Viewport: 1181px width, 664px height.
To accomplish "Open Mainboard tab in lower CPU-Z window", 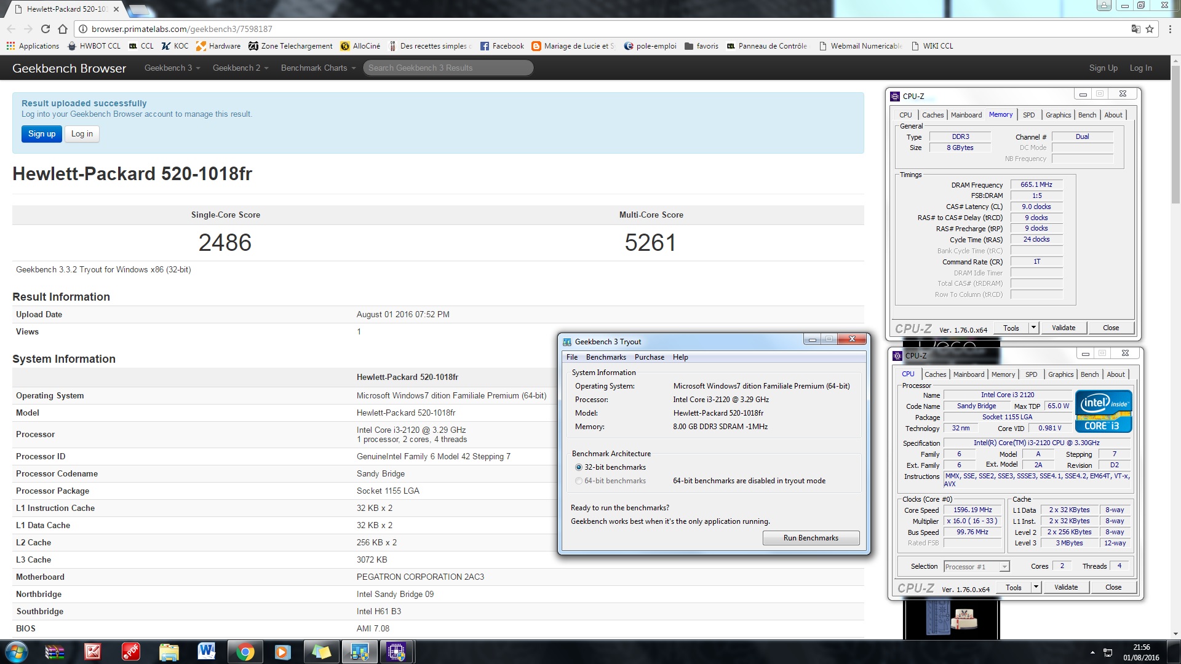I will pos(969,374).
